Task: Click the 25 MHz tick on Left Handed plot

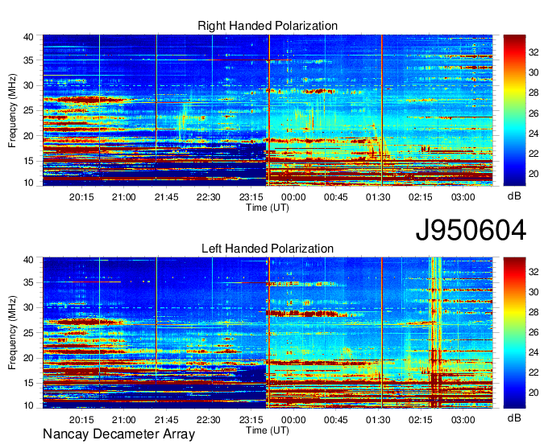Action: [x=29, y=333]
